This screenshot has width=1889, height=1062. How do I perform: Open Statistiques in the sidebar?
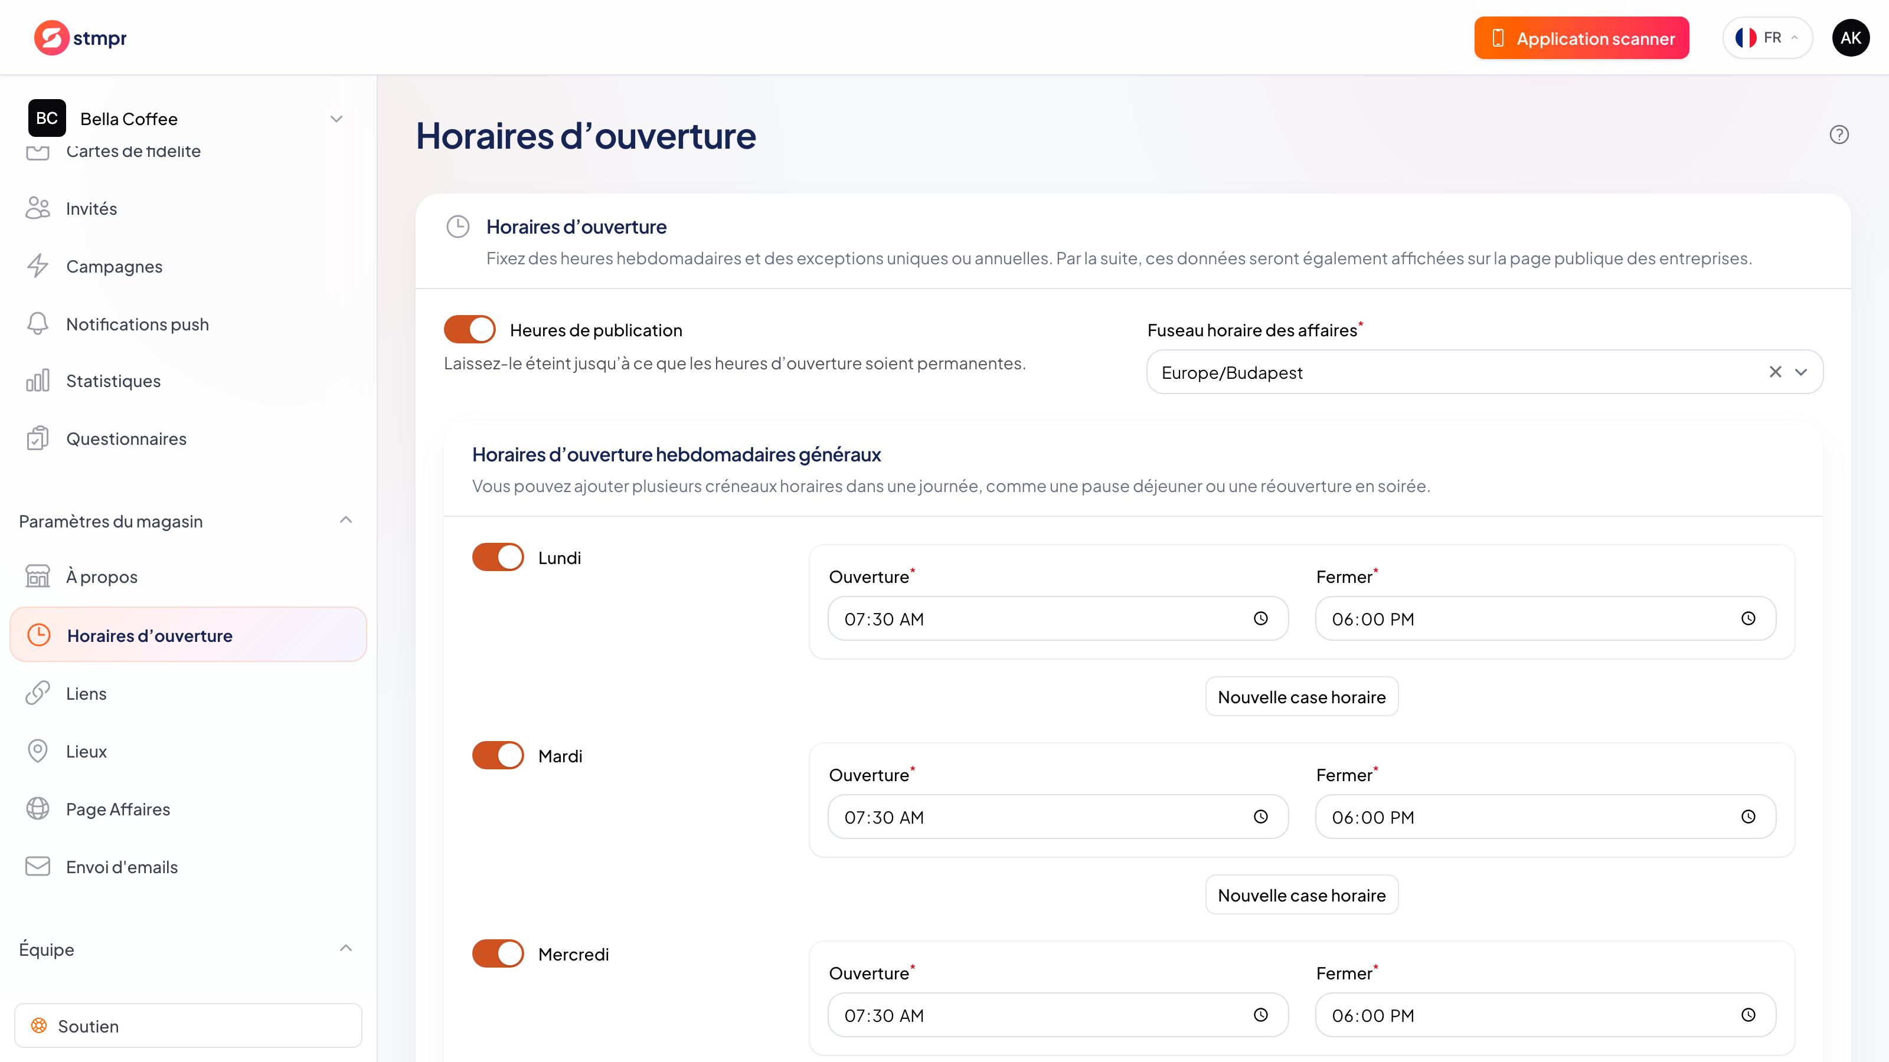point(188,381)
